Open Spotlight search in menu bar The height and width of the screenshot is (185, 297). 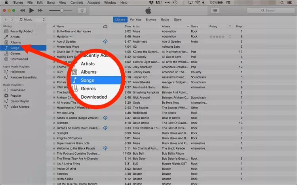pyautogui.click(x=282, y=3)
